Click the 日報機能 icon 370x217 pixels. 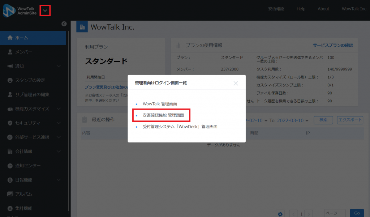point(10,180)
